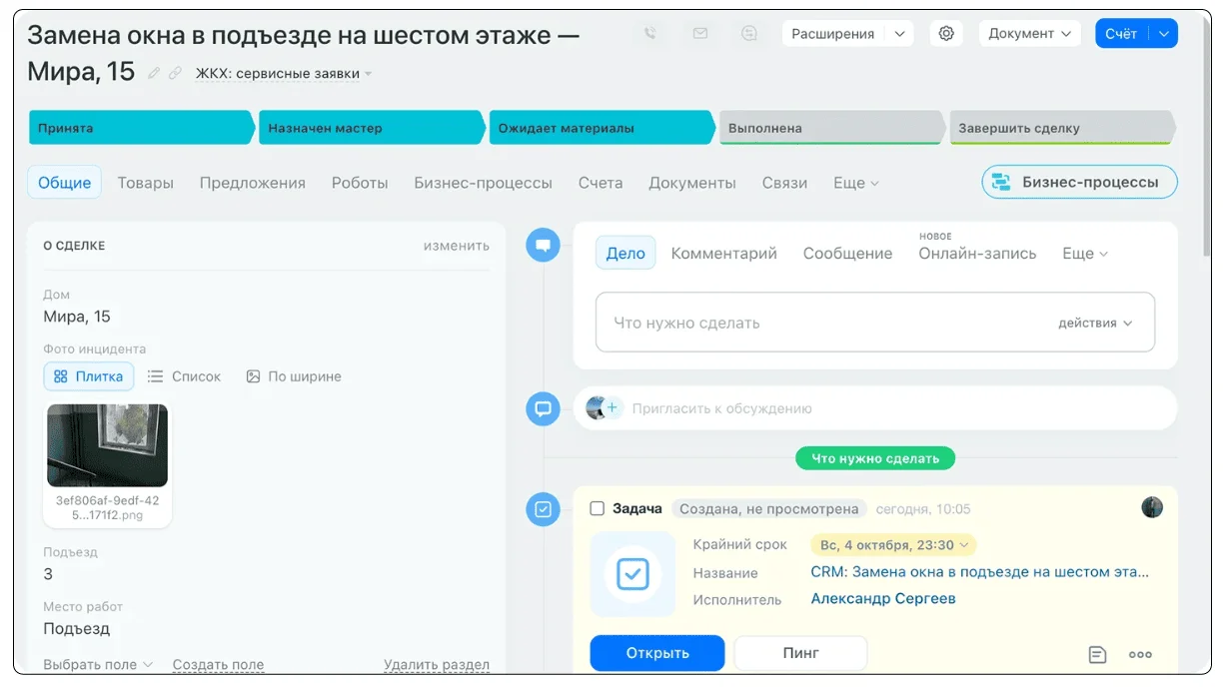The width and height of the screenshot is (1223, 687).
Task: Select the Сообщение activity tab
Action: point(848,254)
